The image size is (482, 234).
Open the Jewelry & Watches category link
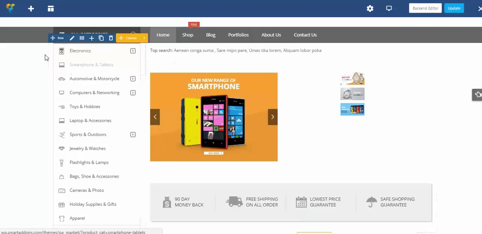87,149
